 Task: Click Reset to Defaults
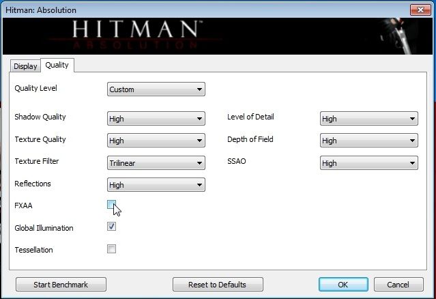click(218, 285)
